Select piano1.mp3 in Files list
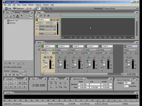The image size is (142, 106). coord(13,20)
